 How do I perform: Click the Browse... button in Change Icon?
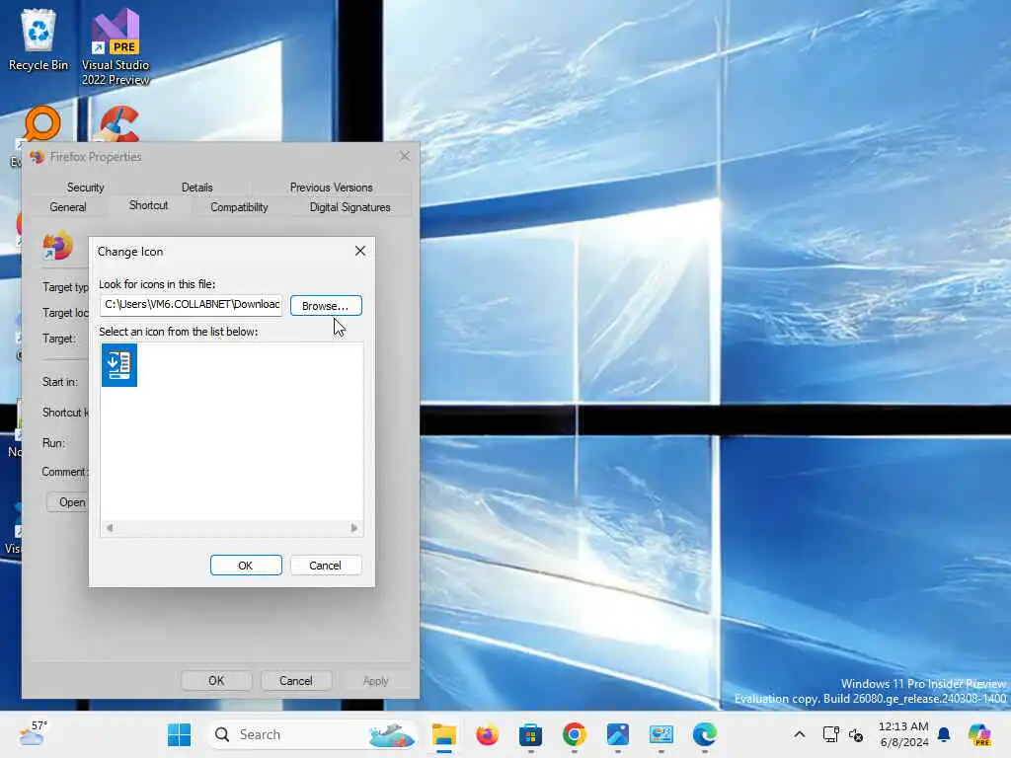click(326, 306)
